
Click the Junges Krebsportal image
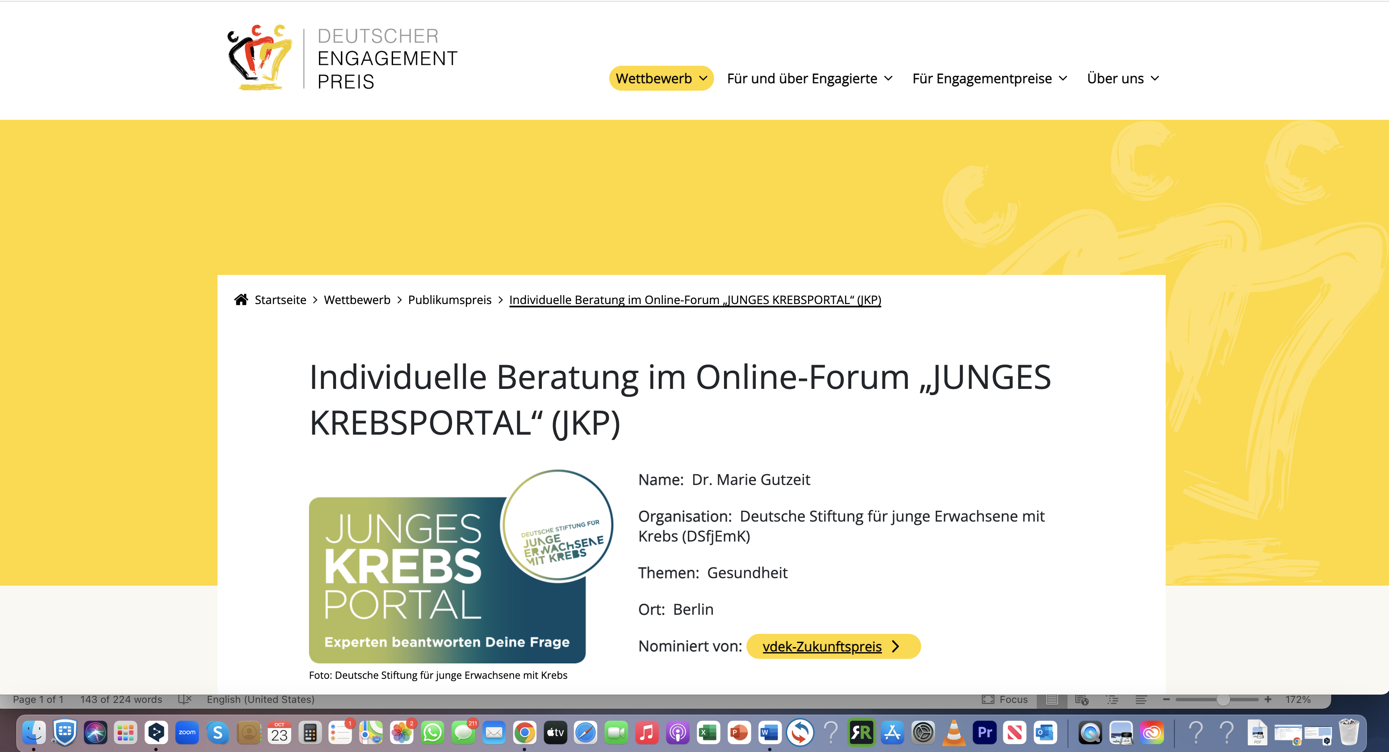tap(461, 566)
